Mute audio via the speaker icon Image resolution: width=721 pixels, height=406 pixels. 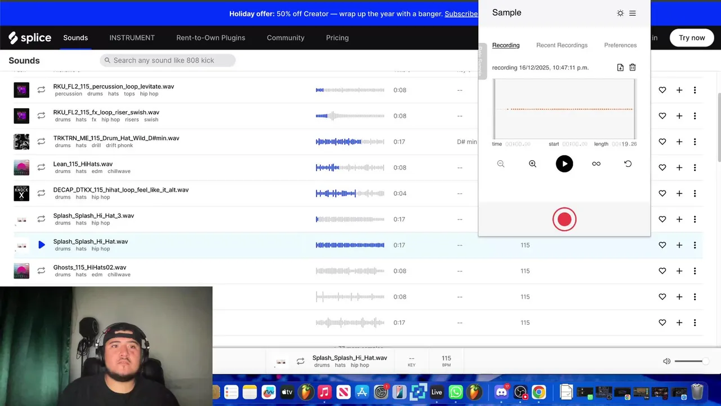tap(666, 361)
